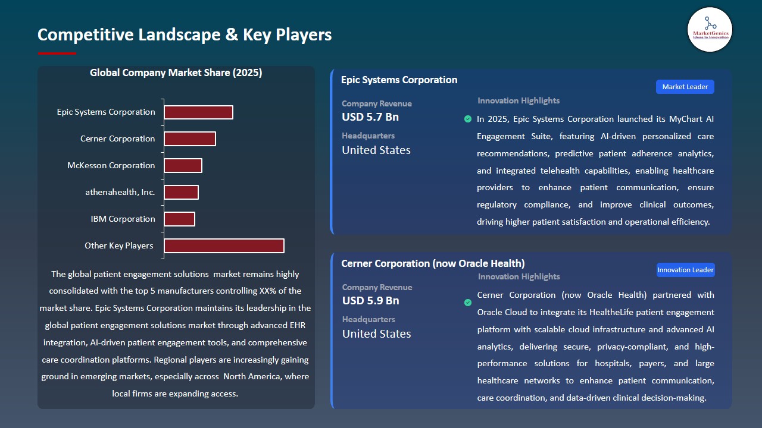Click the green checkmark beside Cerner's innovation highlight
Screen dimensions: 762x428
[468, 303]
